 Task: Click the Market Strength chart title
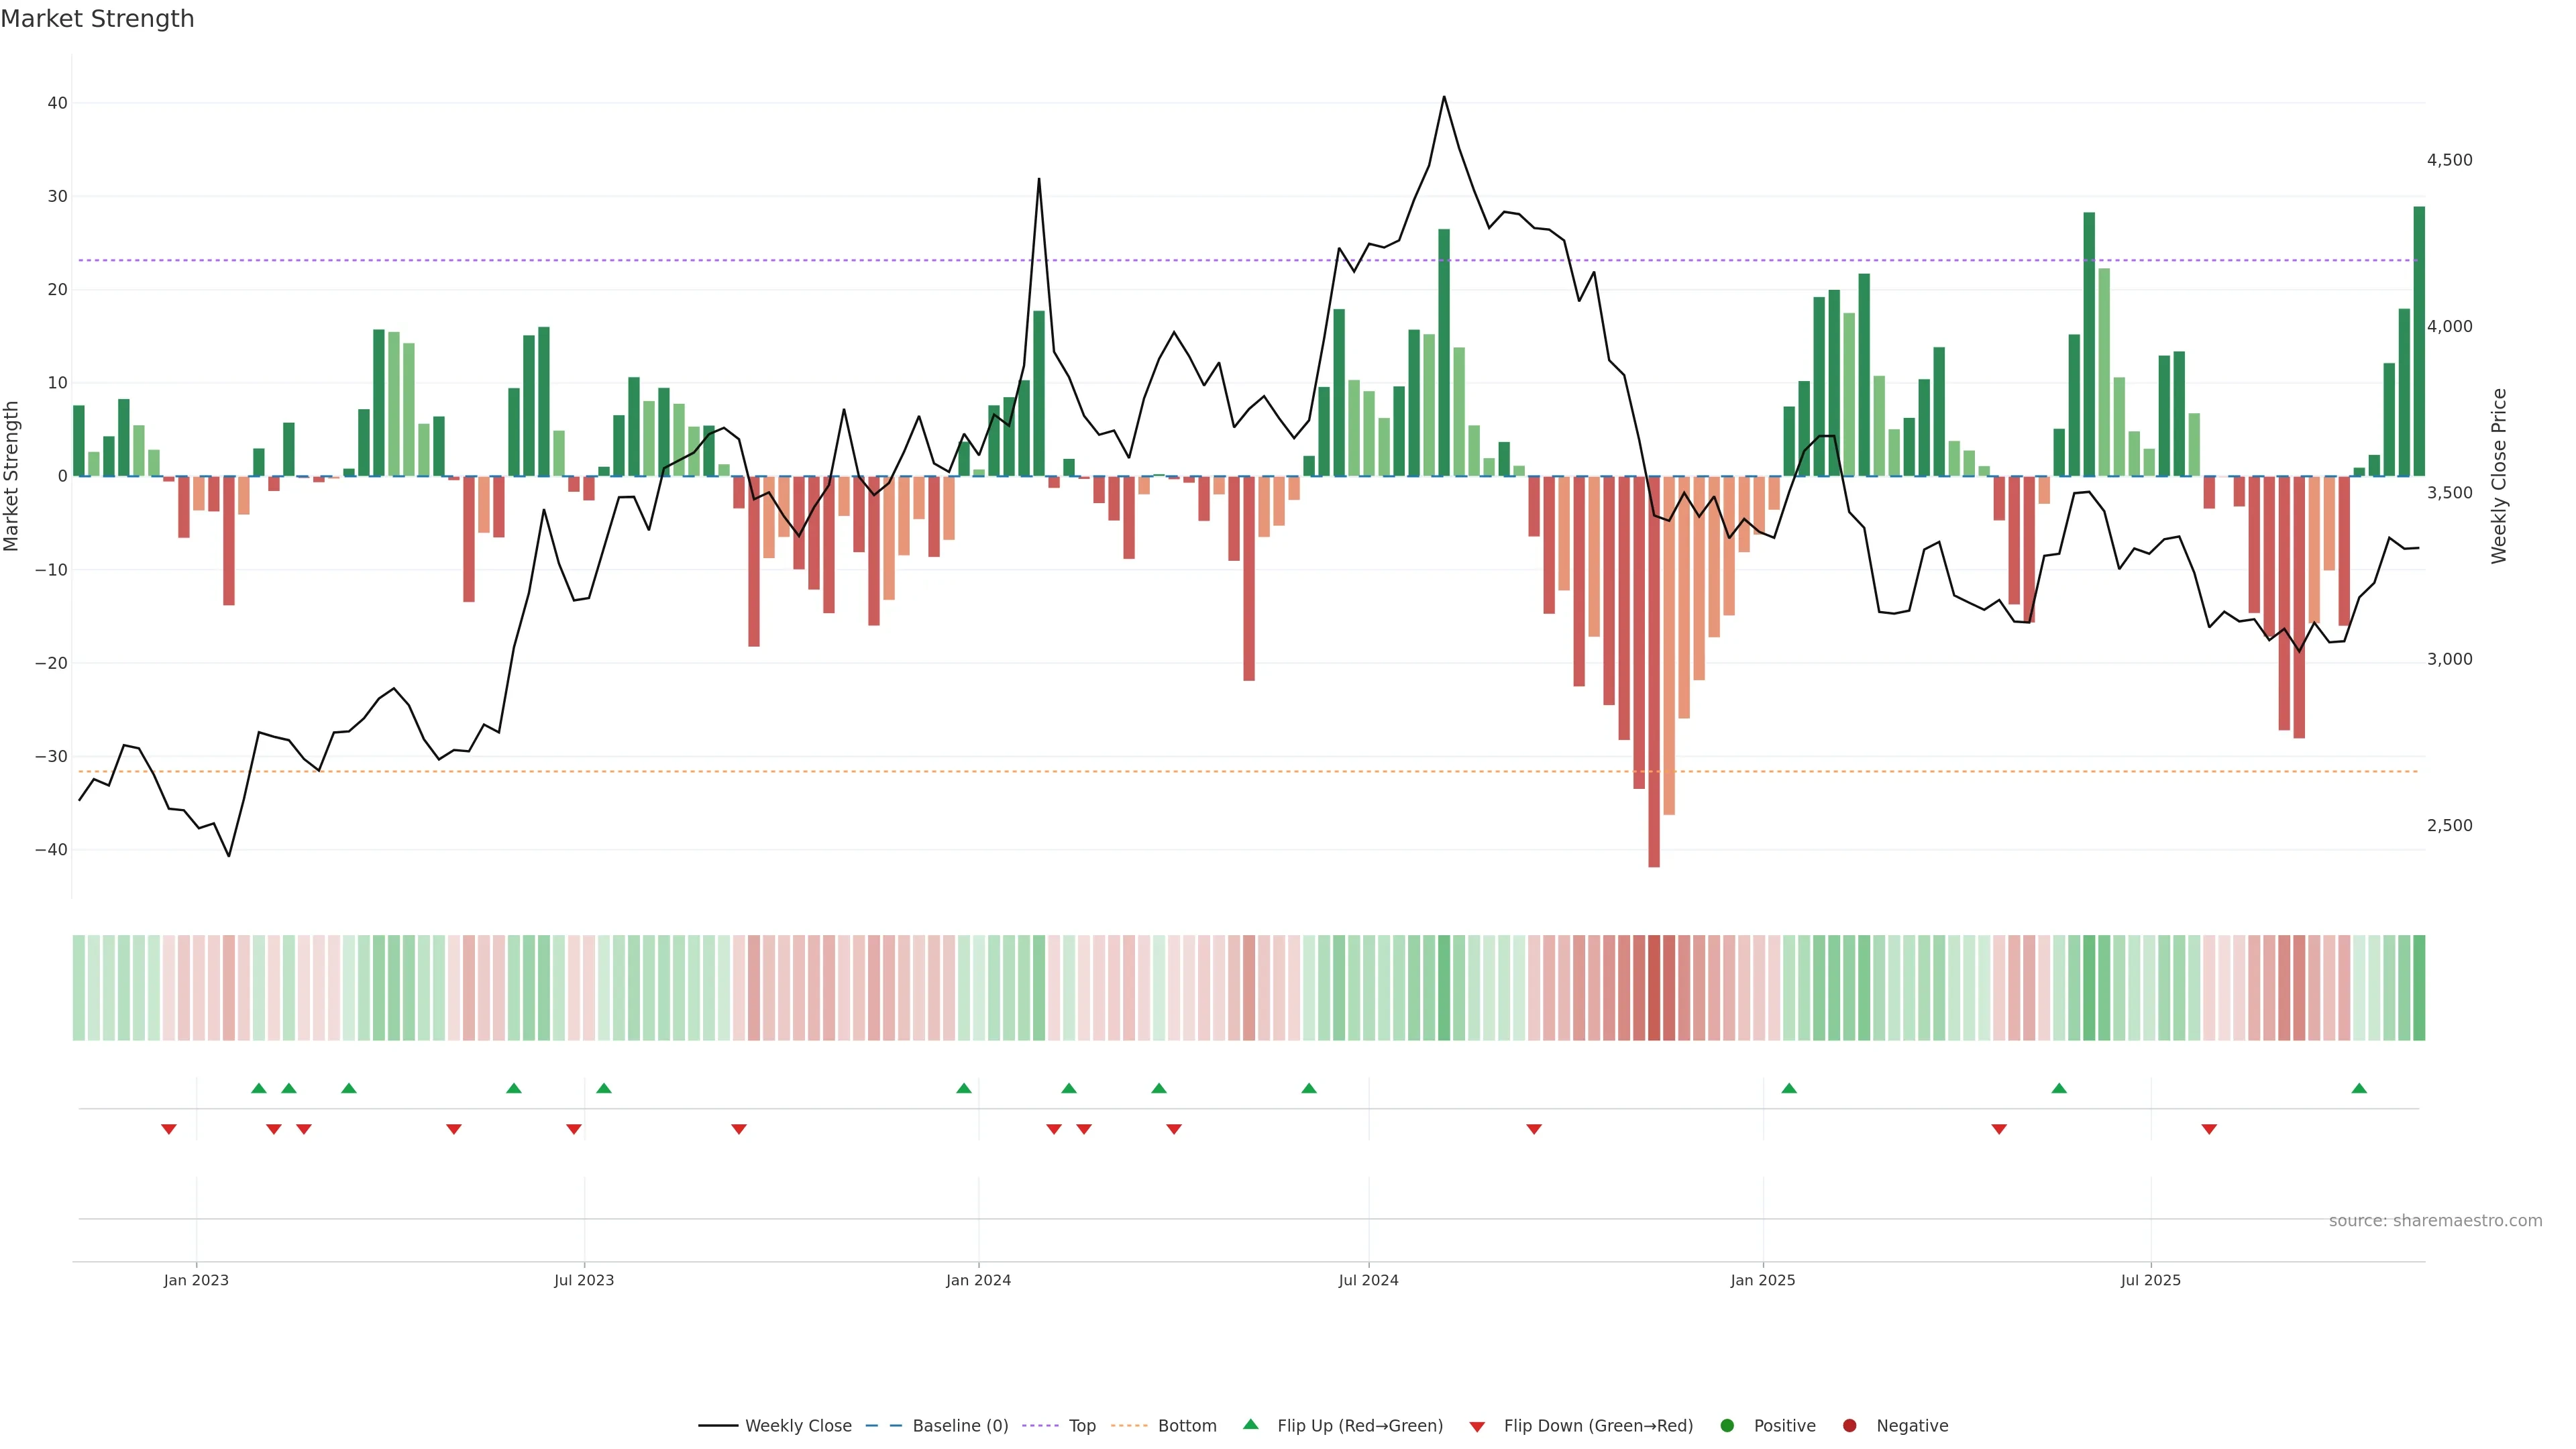97,19
